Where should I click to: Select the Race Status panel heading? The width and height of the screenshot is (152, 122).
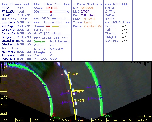(x=88, y=4)
